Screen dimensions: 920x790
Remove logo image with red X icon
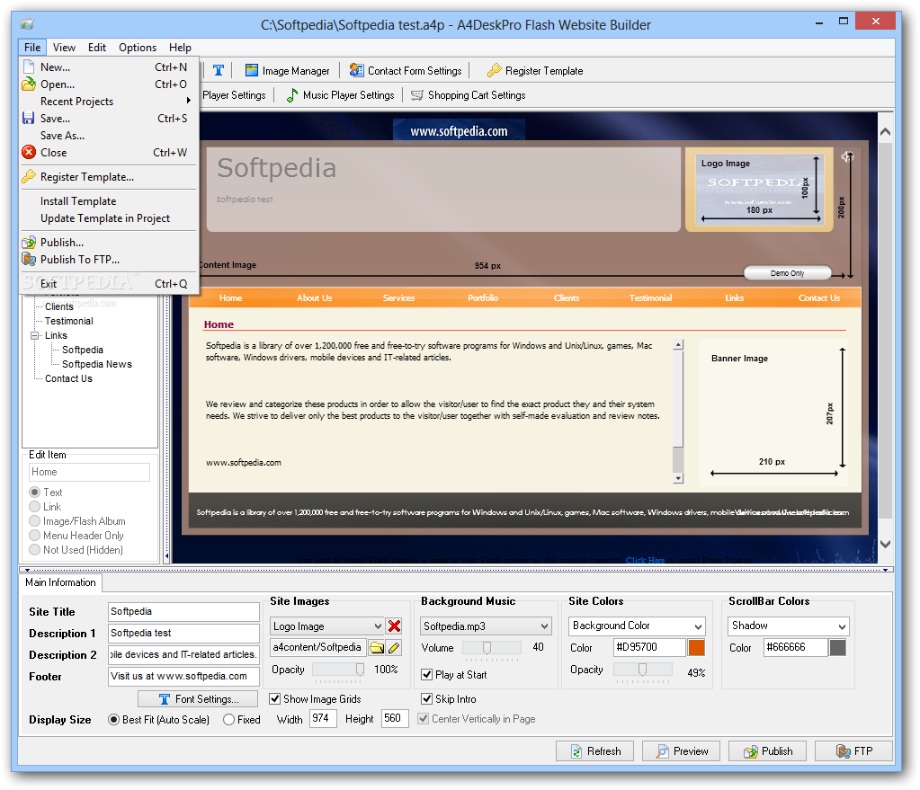pyautogui.click(x=394, y=626)
